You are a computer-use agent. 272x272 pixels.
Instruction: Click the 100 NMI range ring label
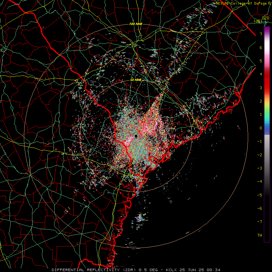(136, 24)
